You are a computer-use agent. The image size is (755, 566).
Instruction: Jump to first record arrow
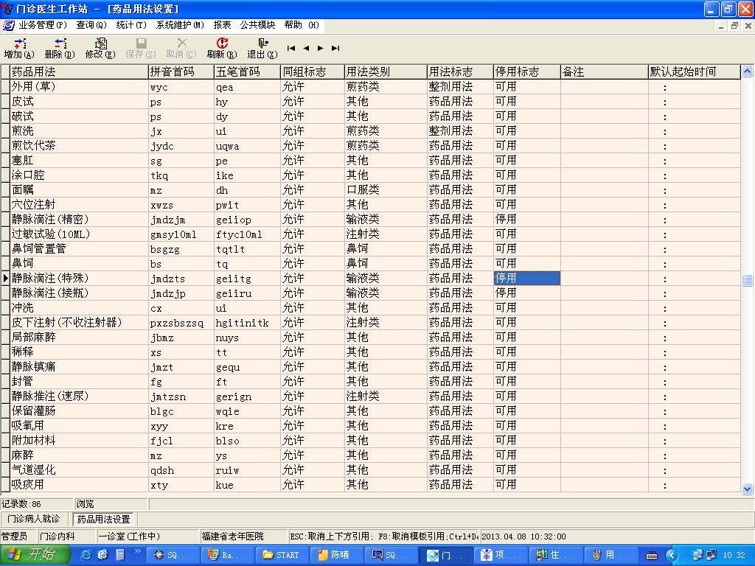point(290,48)
